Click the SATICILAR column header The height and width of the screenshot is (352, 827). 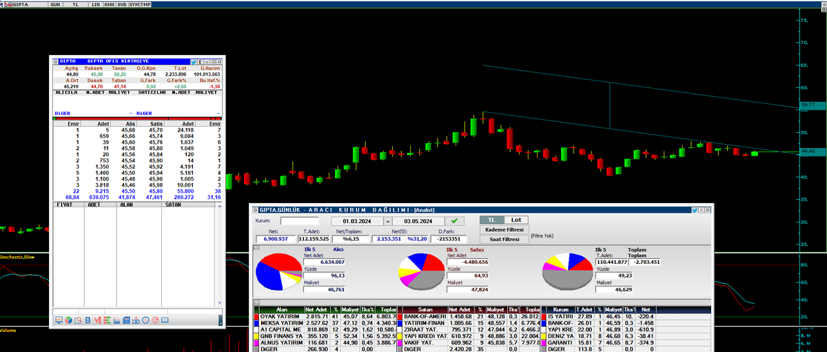[152, 92]
